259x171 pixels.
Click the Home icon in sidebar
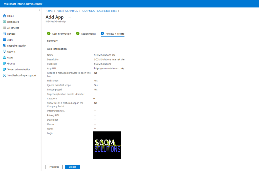tap(4, 16)
